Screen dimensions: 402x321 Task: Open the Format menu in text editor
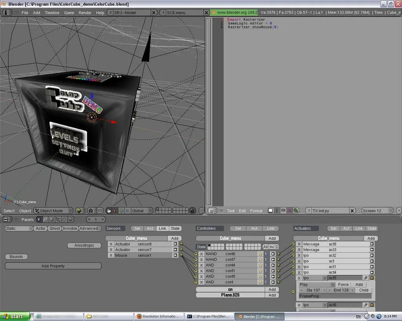(256, 211)
